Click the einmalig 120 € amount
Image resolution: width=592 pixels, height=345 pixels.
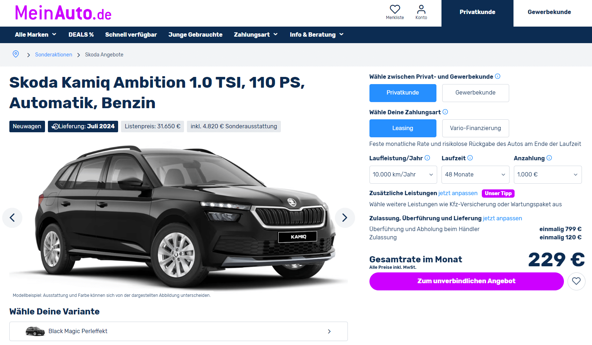(560, 237)
